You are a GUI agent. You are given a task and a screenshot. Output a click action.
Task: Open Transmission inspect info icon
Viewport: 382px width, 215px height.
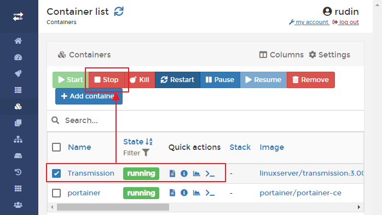point(184,173)
